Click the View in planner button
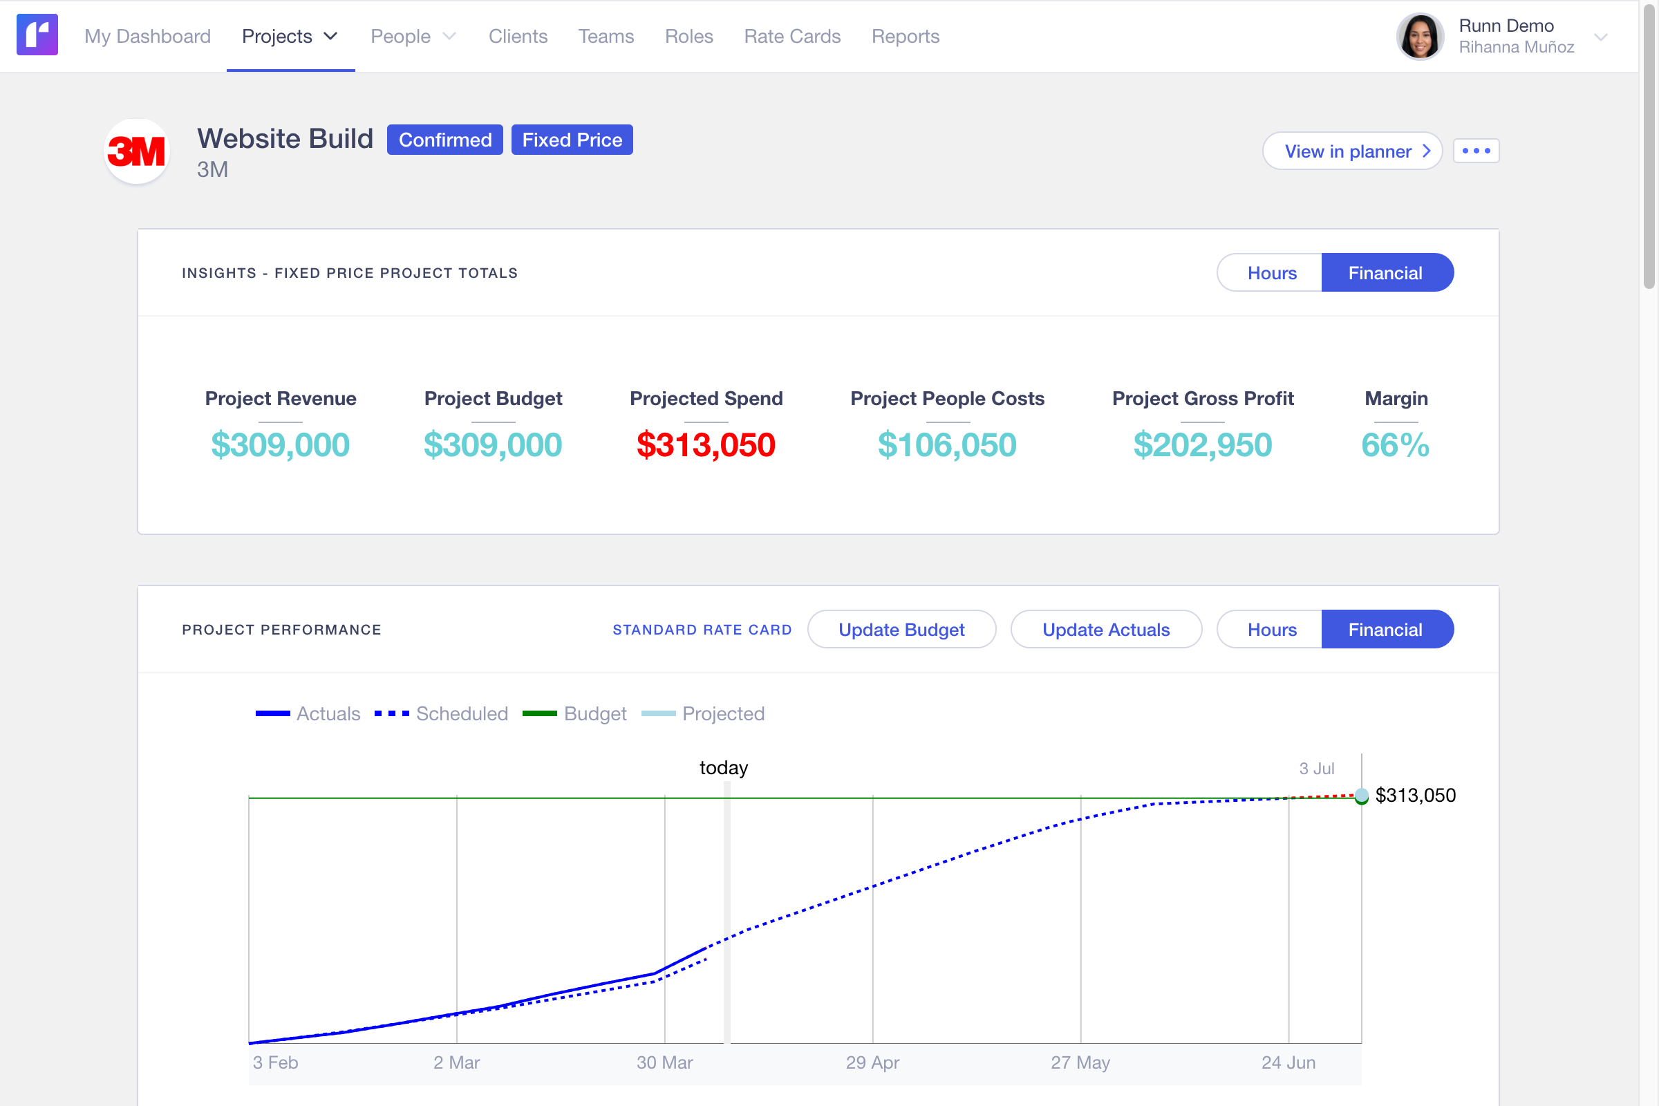Image resolution: width=1659 pixels, height=1106 pixels. coord(1351,151)
